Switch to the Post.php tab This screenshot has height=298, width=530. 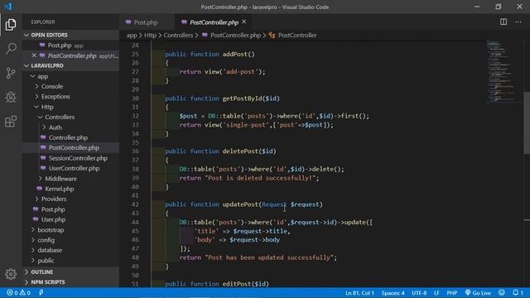tap(146, 22)
